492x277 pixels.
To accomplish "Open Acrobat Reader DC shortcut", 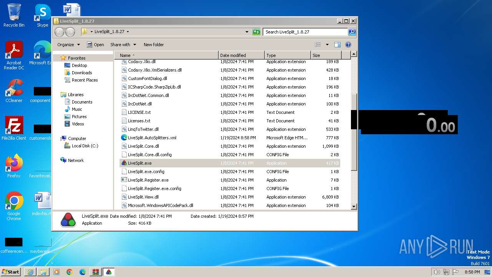I will pyautogui.click(x=14, y=55).
